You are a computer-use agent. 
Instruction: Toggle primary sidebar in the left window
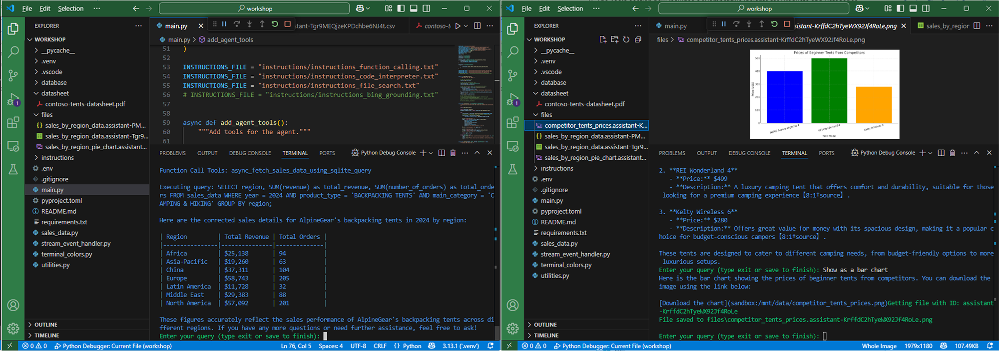(x=401, y=8)
